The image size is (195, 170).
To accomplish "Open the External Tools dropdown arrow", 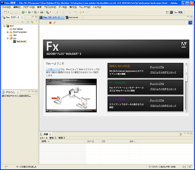I will pyautogui.click(x=50, y=12).
